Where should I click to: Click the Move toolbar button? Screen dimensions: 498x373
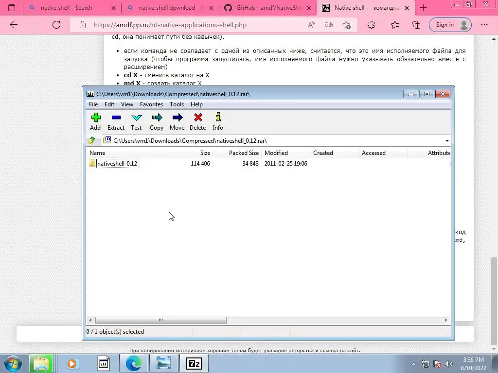click(x=177, y=121)
